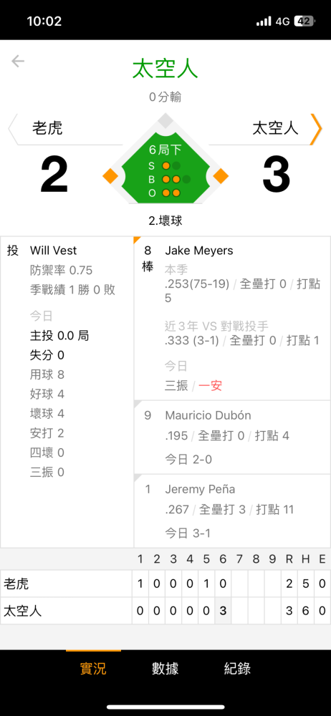Tap the signal strength icon
The image size is (331, 716).
point(264,21)
